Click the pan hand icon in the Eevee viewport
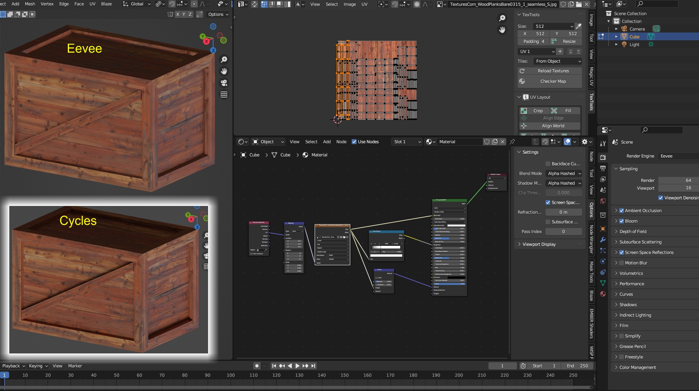Image resolution: width=699 pixels, height=391 pixels. click(x=224, y=71)
